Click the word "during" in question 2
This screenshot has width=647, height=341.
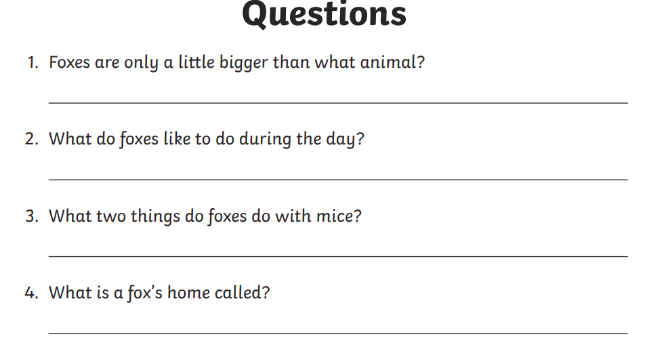click(266, 140)
